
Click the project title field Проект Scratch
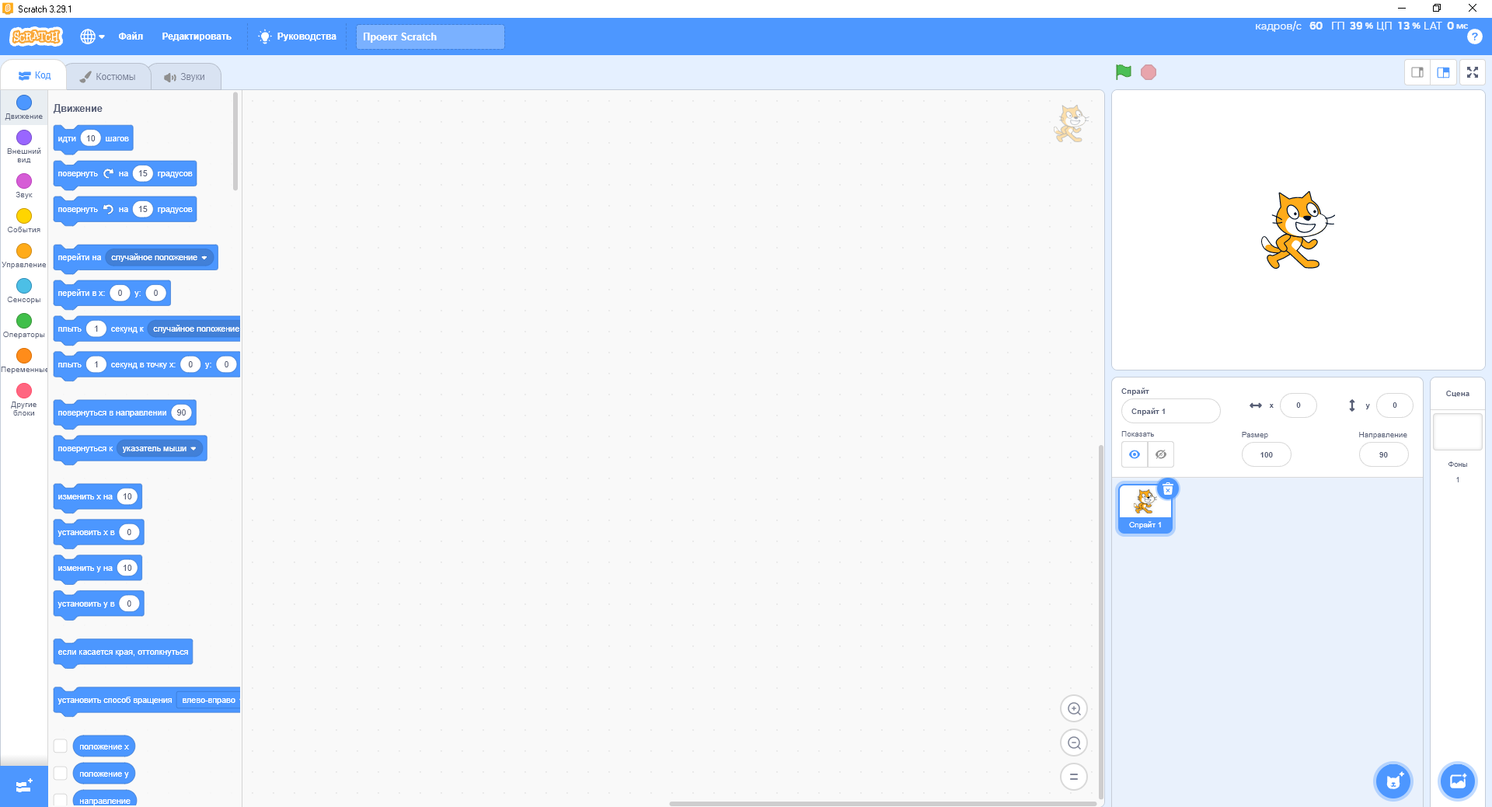click(x=431, y=37)
